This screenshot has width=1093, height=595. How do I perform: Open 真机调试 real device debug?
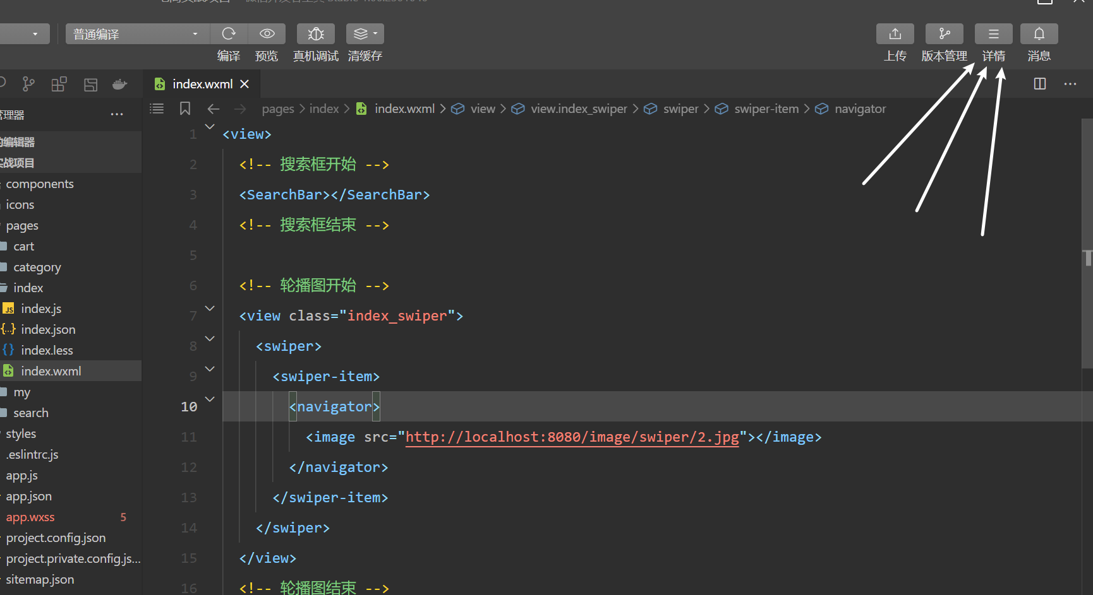coord(316,33)
